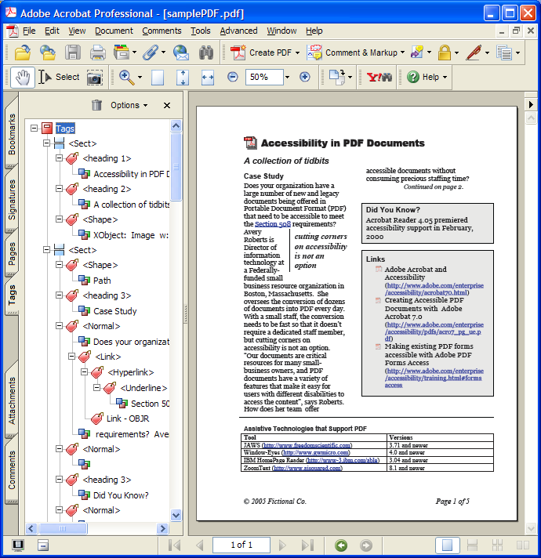Select the Case Study tree item
Image resolution: width=541 pixels, height=558 pixels.
(115, 311)
